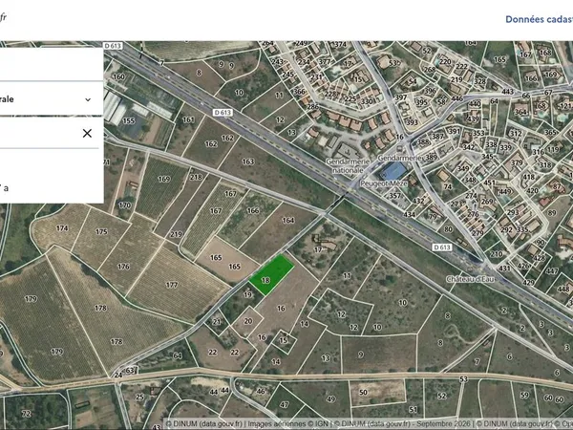Select parcel number 21
Screen dimensions: 573x430
[217, 322]
